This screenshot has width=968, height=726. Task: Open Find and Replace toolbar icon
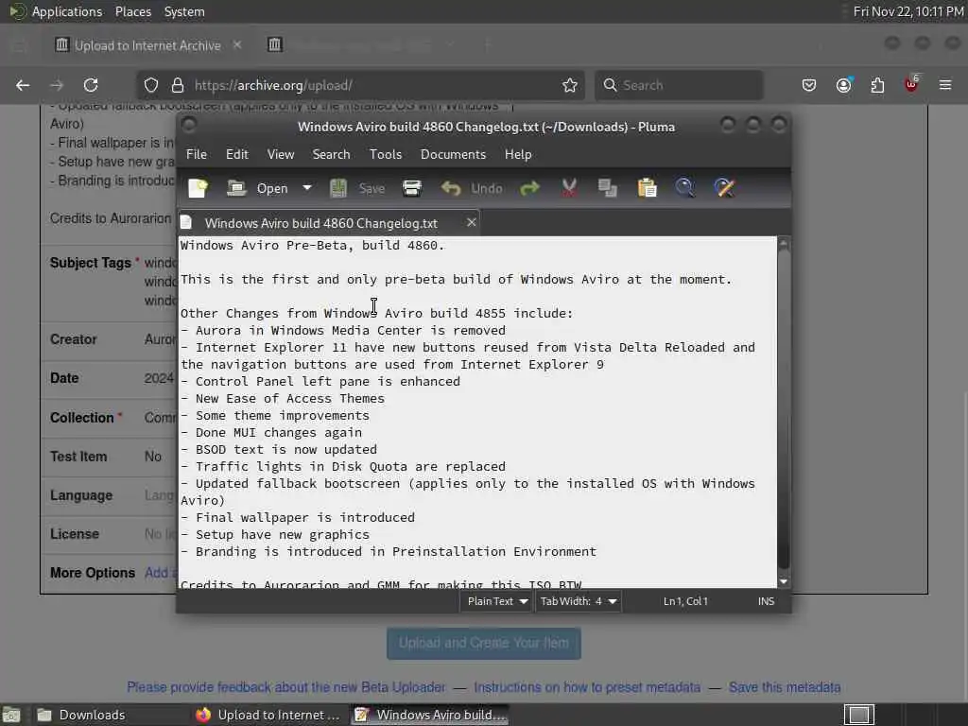pyautogui.click(x=724, y=188)
